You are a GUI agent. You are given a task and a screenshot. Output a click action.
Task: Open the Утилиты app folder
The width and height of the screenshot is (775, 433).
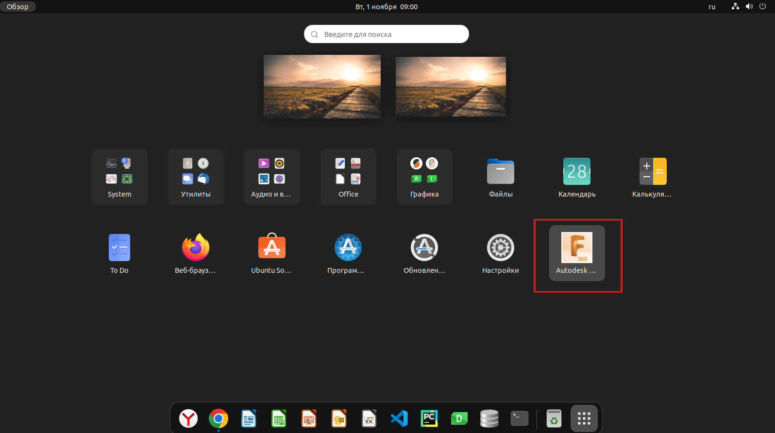pyautogui.click(x=196, y=177)
